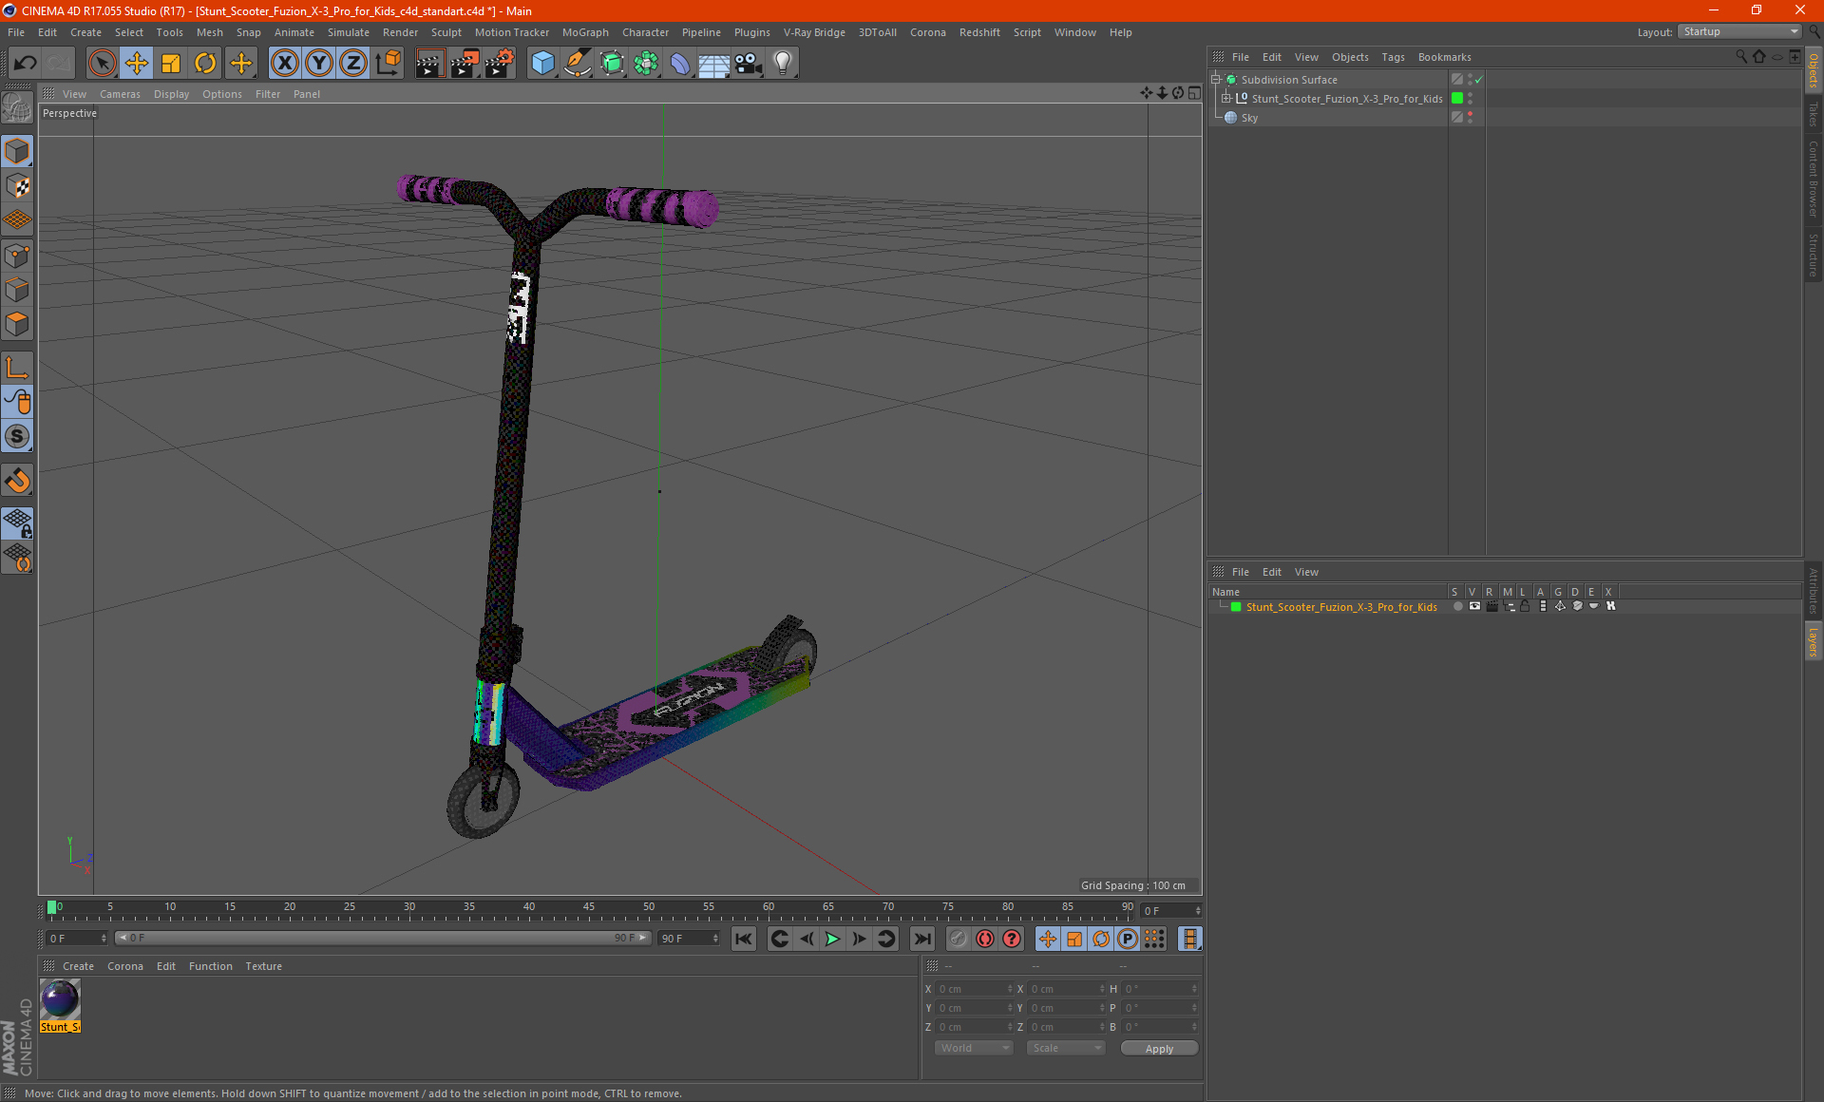Open viewport Display menu
The height and width of the screenshot is (1102, 1824).
click(171, 94)
